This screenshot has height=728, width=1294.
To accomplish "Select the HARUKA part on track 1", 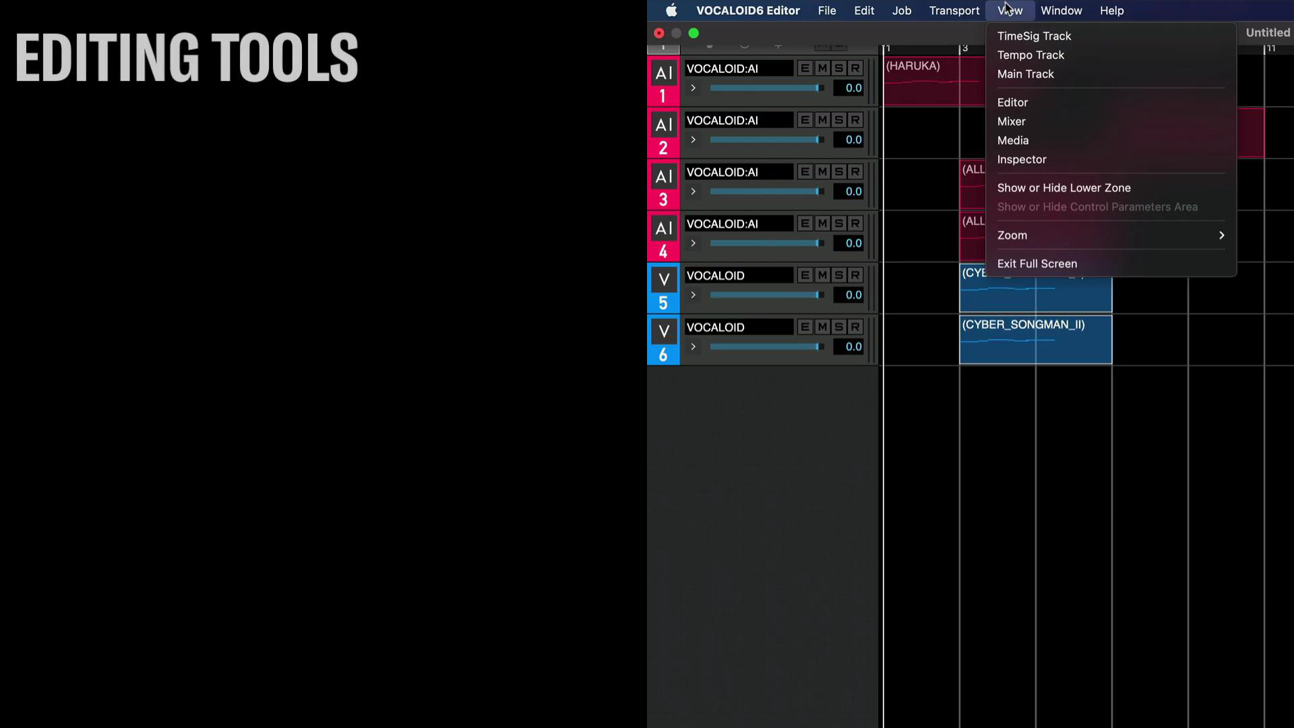I will coord(934,82).
